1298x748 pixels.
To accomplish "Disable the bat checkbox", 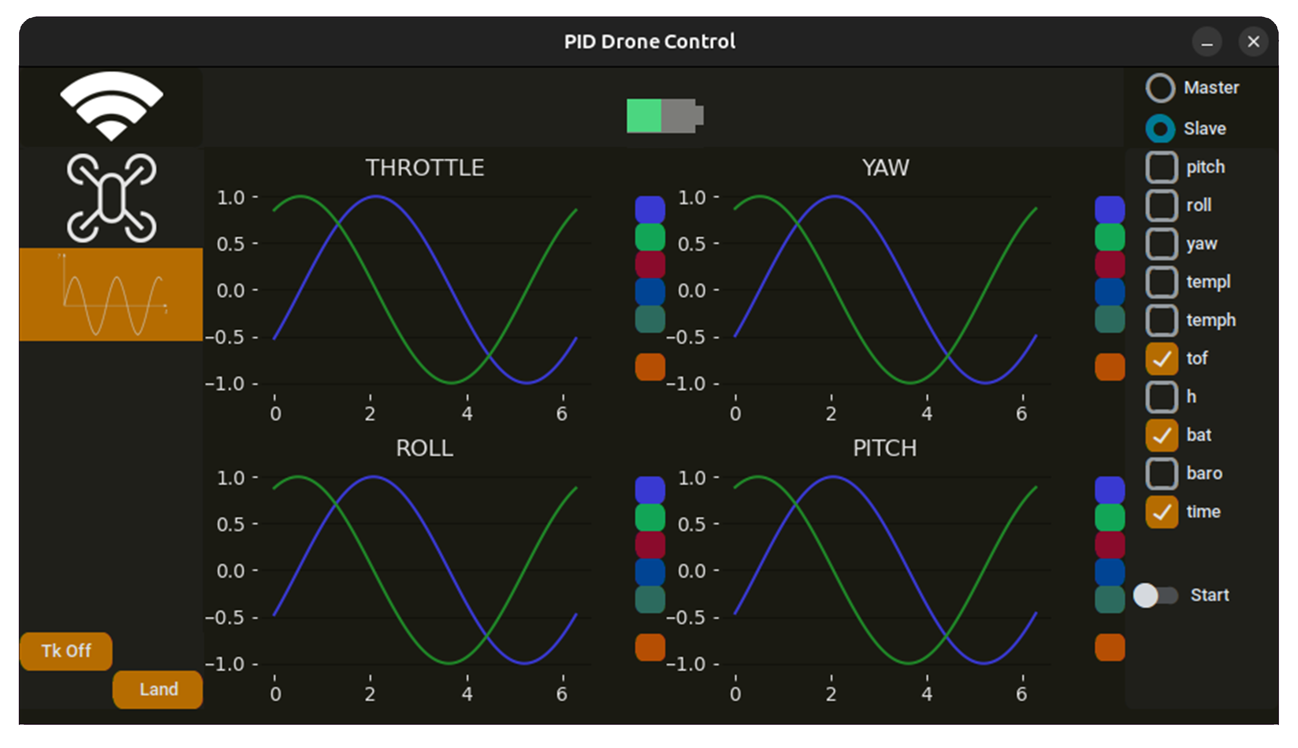I will 1161,435.
